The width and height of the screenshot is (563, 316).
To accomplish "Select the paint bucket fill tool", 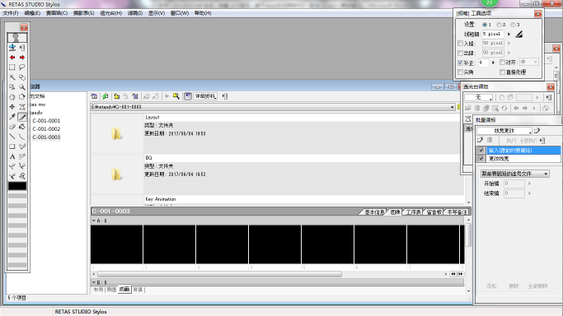I will [22, 127].
